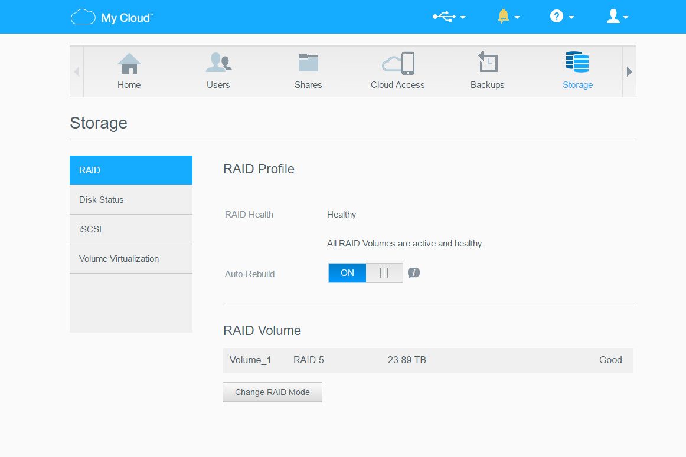Select the Storage database icon
686x457 pixels.
point(577,62)
